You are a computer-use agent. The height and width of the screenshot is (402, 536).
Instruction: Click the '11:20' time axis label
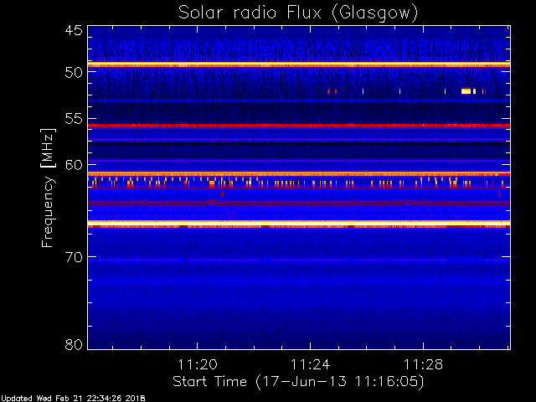pyautogui.click(x=198, y=365)
